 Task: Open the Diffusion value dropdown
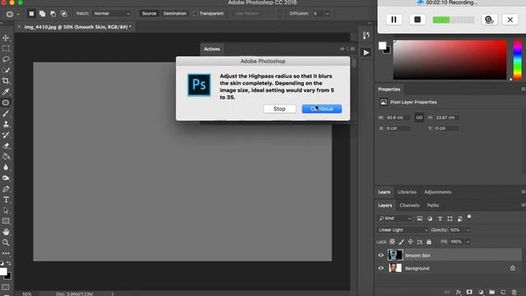click(327, 14)
